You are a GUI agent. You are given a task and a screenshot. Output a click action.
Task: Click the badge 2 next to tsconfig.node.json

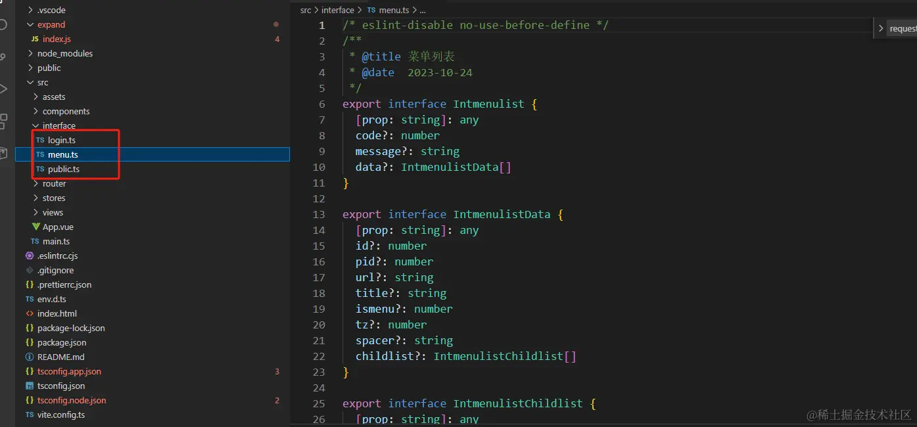click(277, 401)
